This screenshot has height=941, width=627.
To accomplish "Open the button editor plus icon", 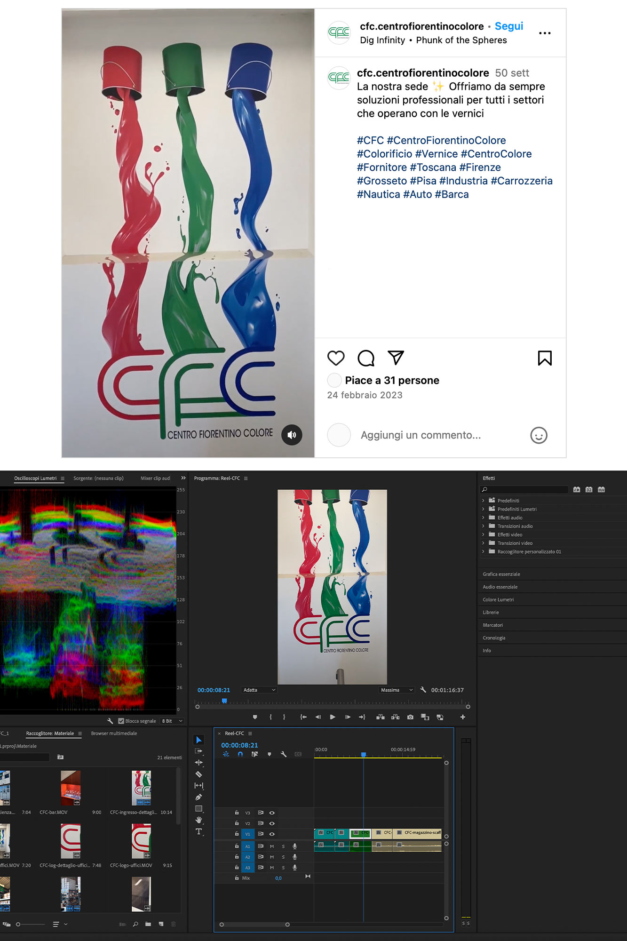I will coord(463,717).
